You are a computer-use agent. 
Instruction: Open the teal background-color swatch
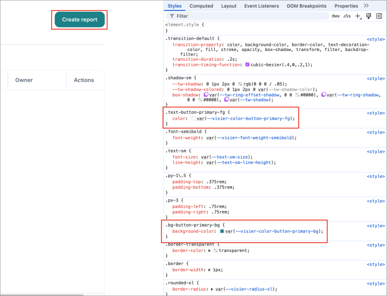(x=221, y=232)
